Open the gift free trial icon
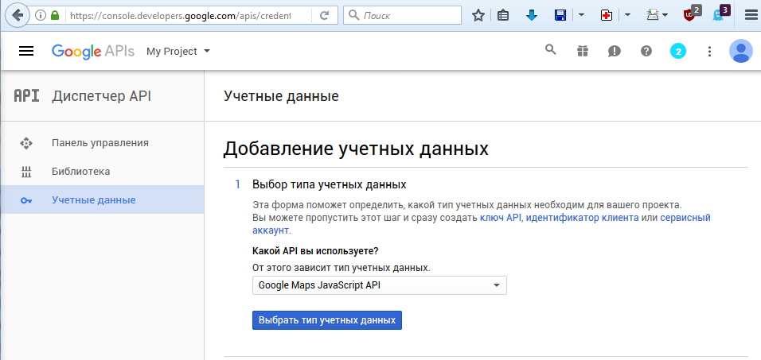 583,51
